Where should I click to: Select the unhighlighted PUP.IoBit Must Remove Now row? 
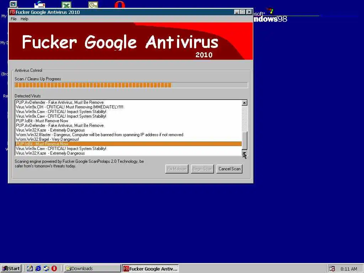tap(128, 121)
